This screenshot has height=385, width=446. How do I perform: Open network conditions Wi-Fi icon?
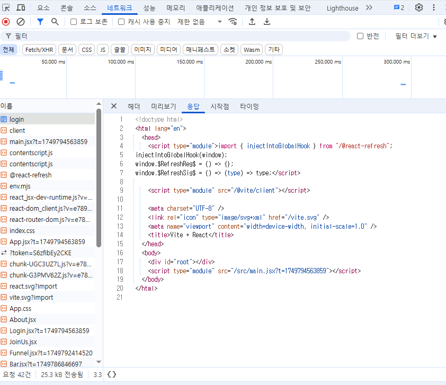pyautogui.click(x=233, y=22)
